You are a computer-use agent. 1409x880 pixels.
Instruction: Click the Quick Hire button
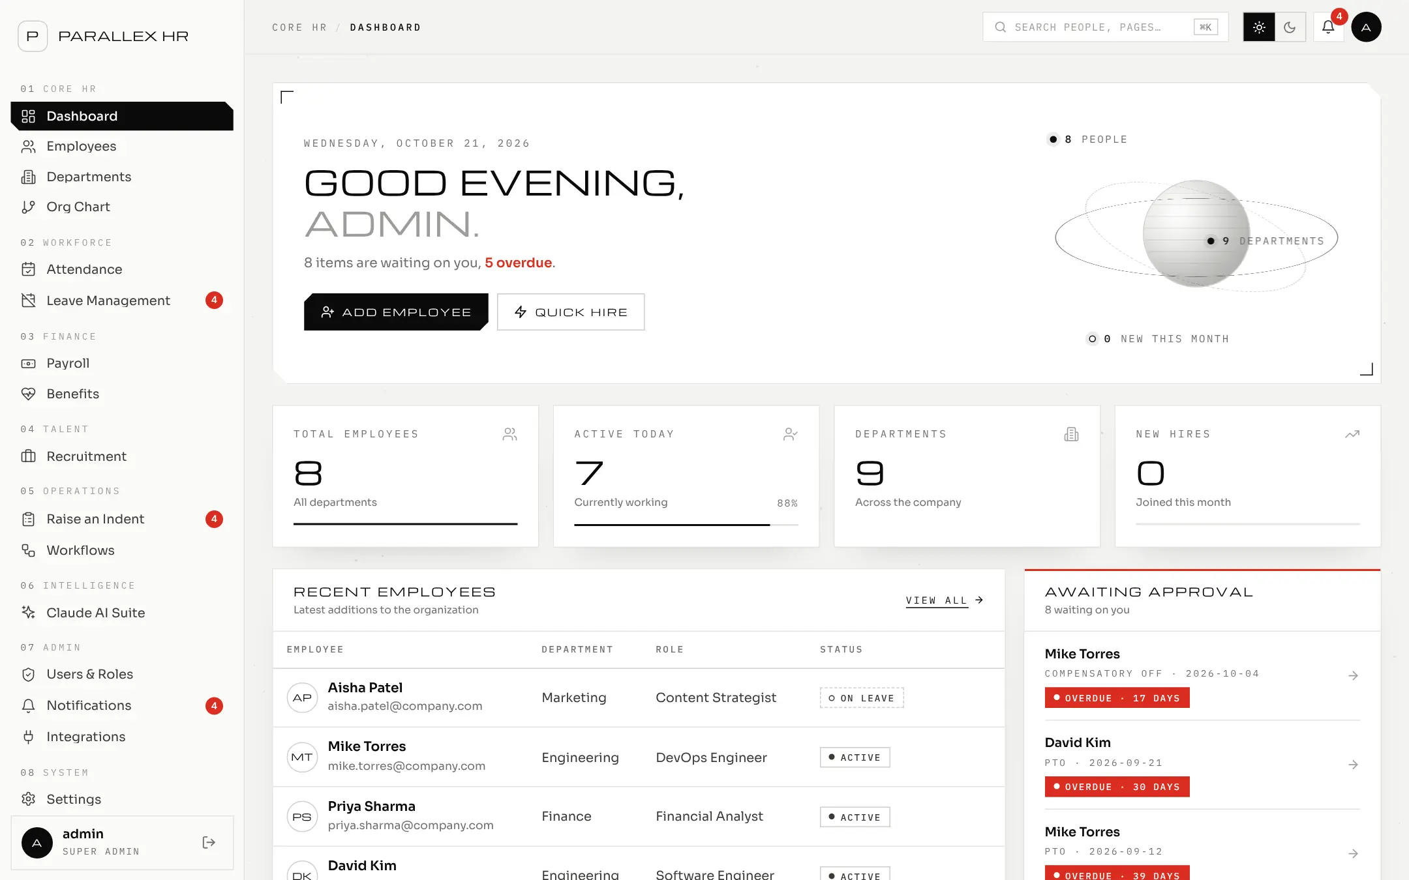(571, 312)
